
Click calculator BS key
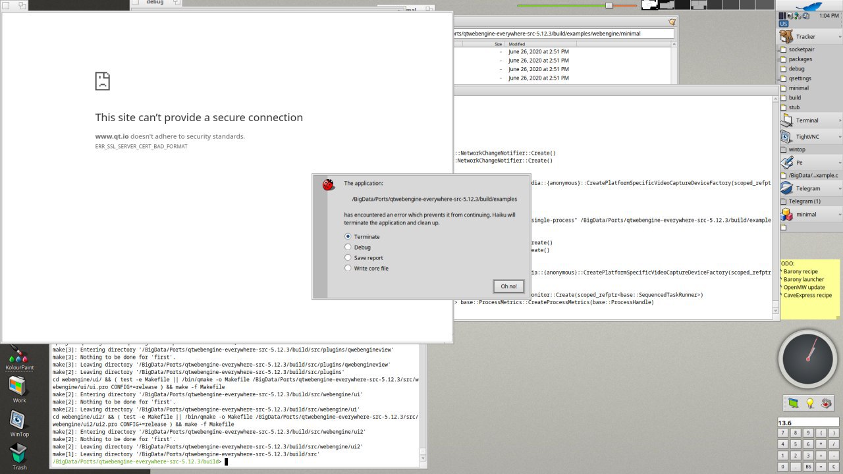pyautogui.click(x=808, y=467)
